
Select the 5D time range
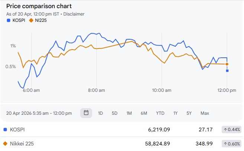pyautogui.click(x=114, y=113)
